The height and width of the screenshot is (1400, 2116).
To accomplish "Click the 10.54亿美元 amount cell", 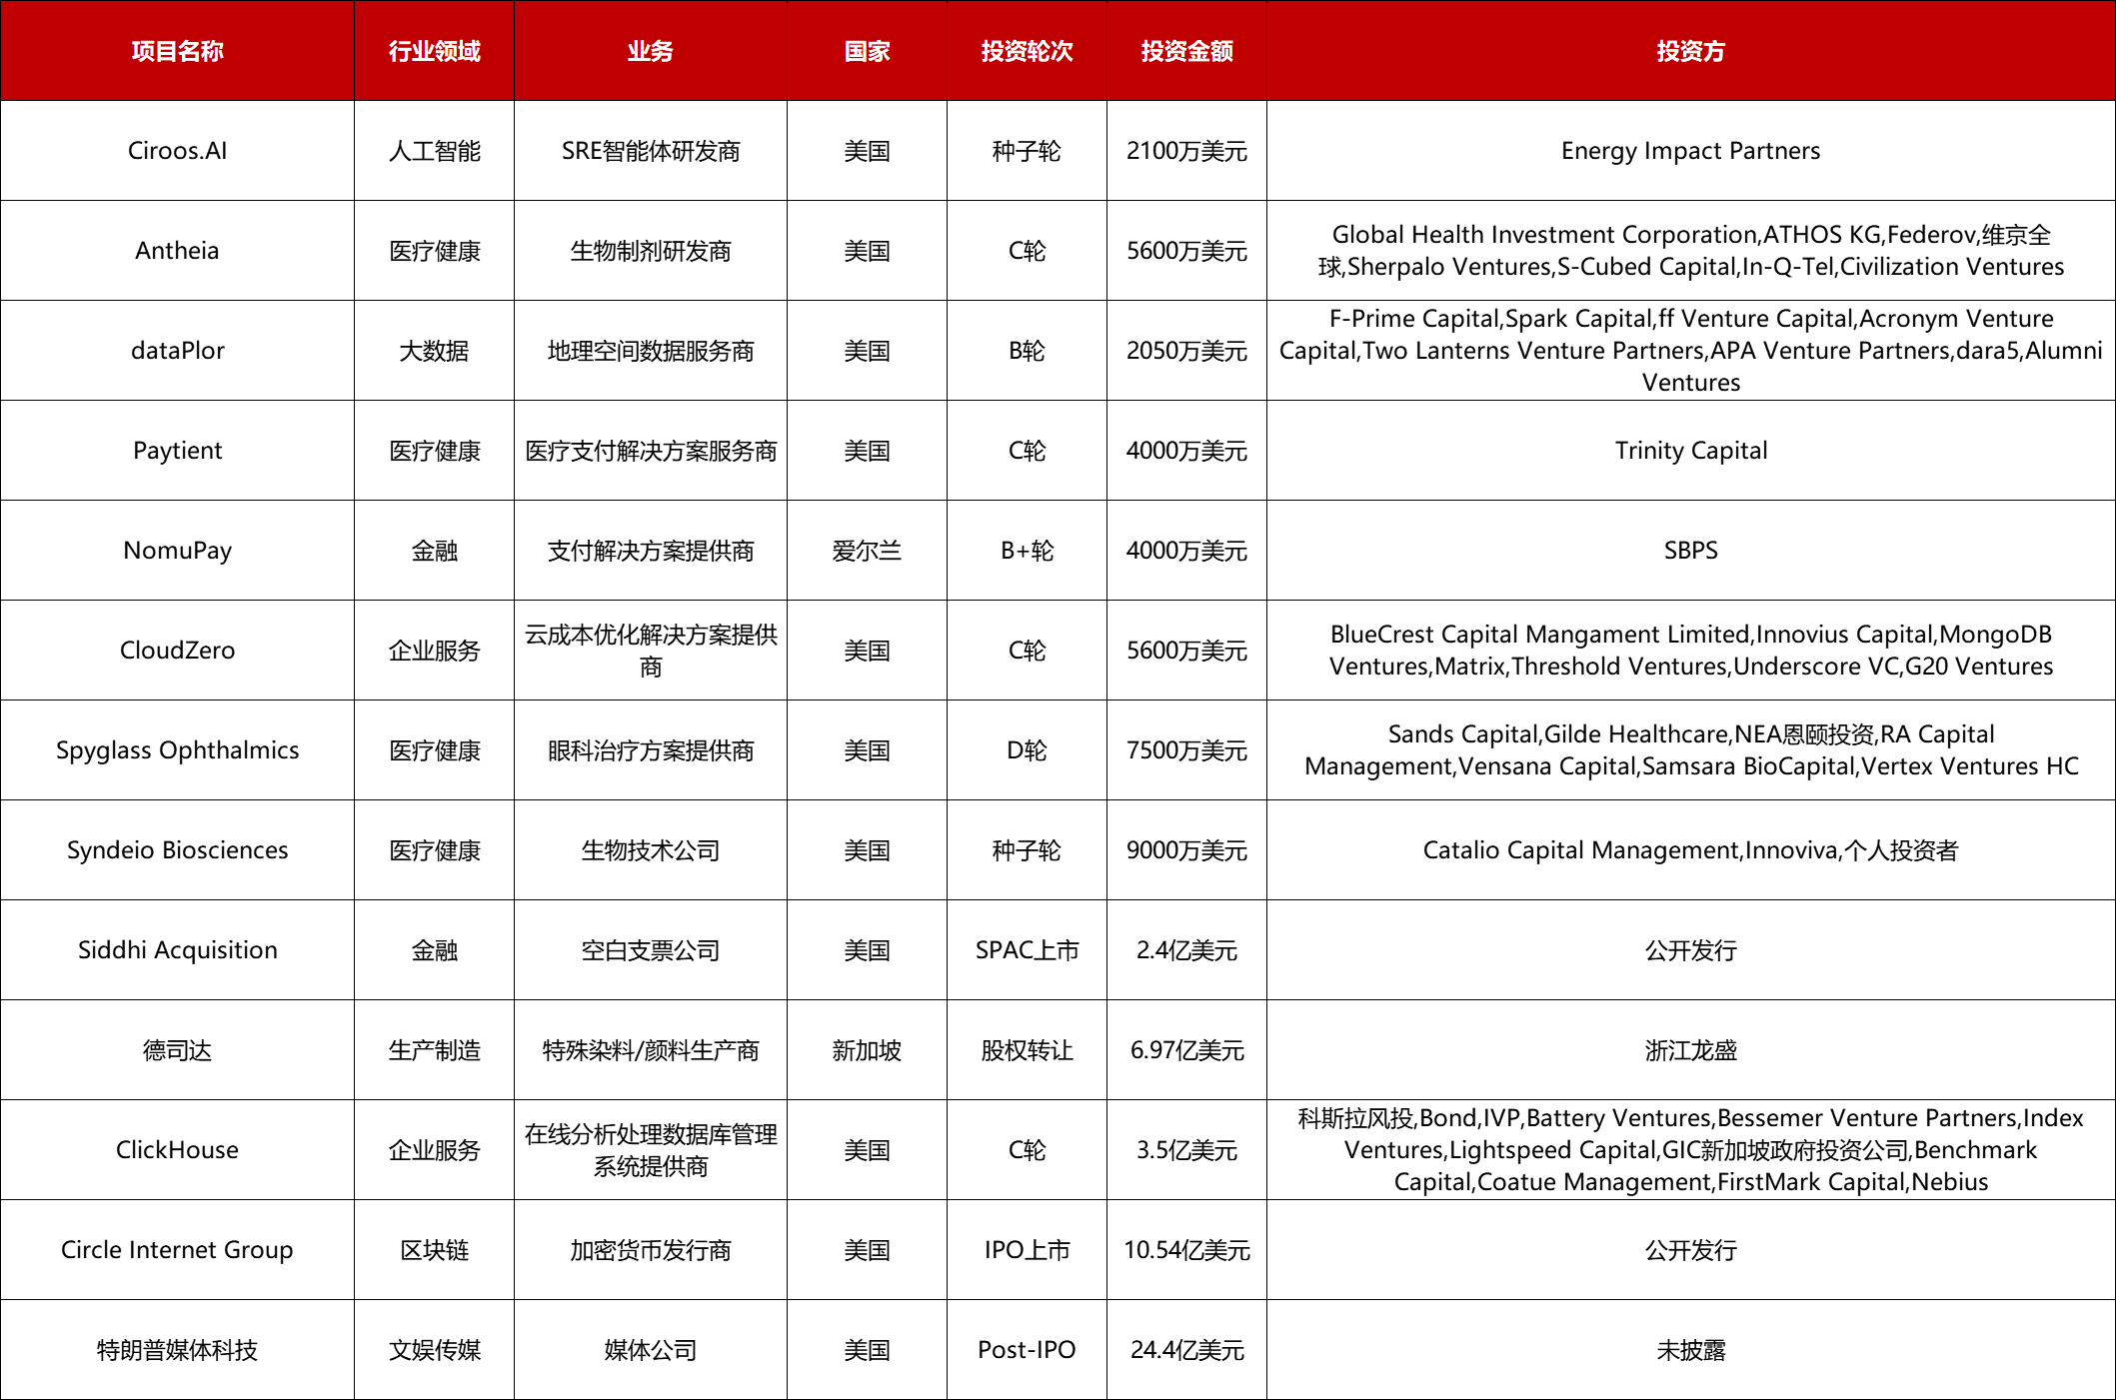I will click(x=1186, y=1250).
